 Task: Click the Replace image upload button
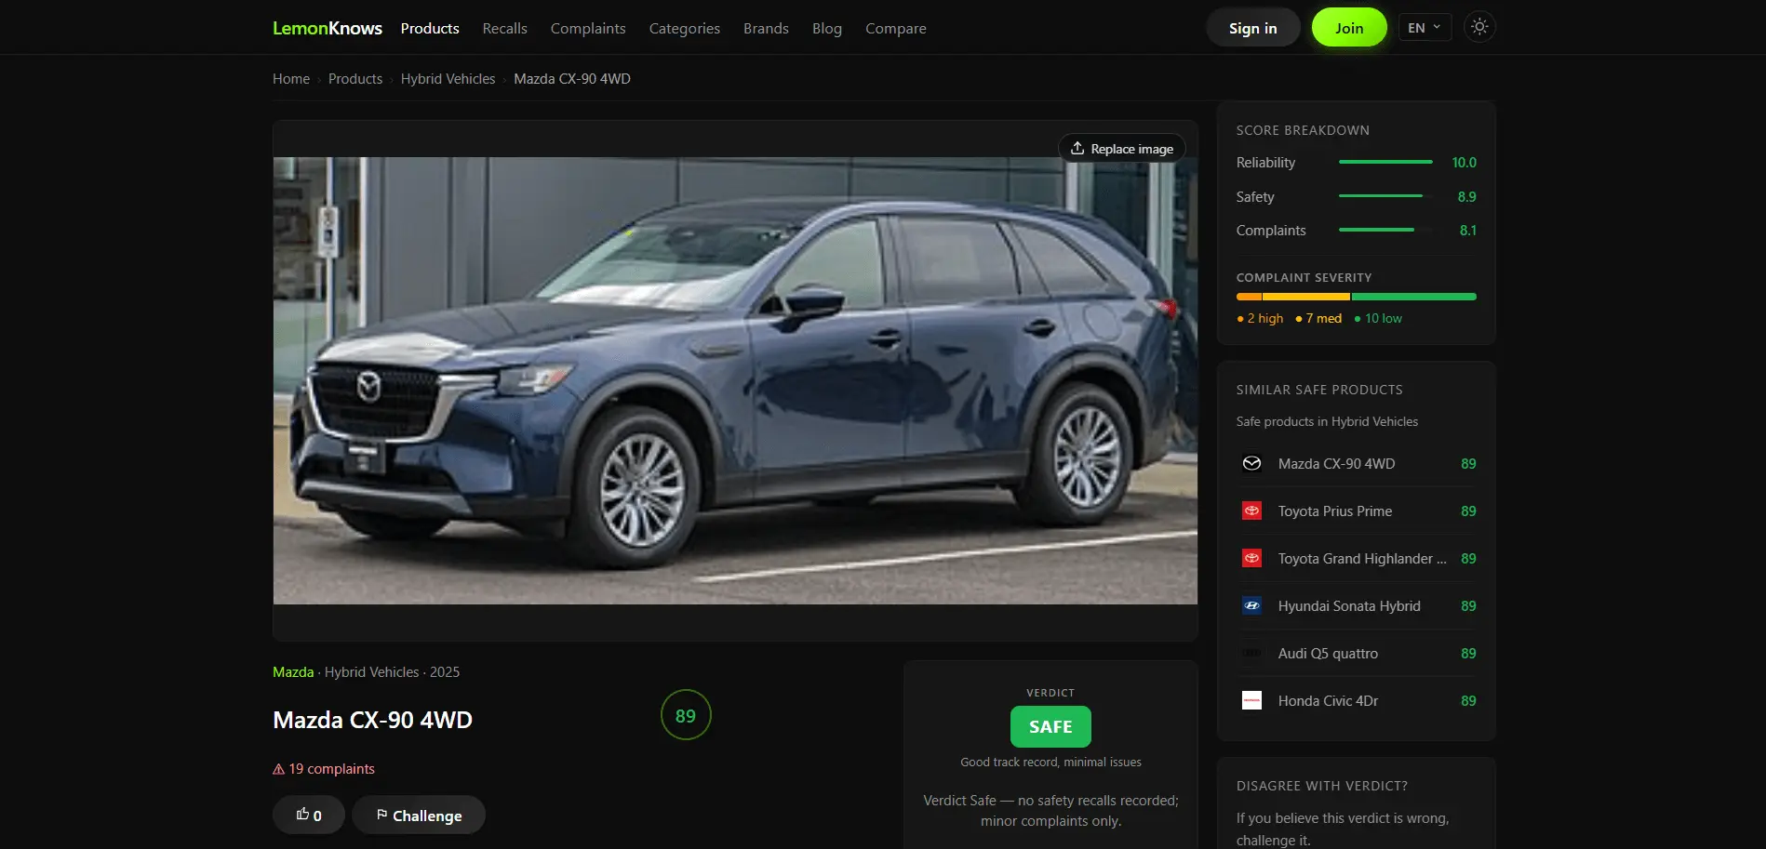(1122, 149)
